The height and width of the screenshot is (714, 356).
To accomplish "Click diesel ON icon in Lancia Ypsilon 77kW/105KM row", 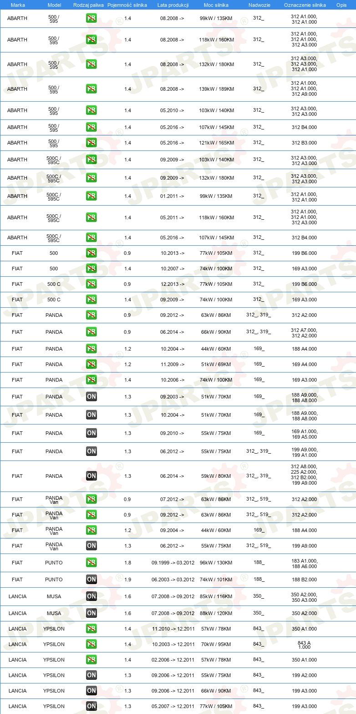I will coord(92,706).
